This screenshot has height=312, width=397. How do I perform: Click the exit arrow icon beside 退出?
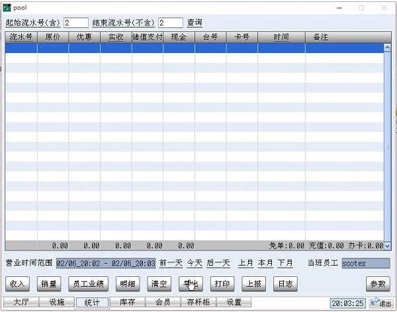[x=375, y=302]
